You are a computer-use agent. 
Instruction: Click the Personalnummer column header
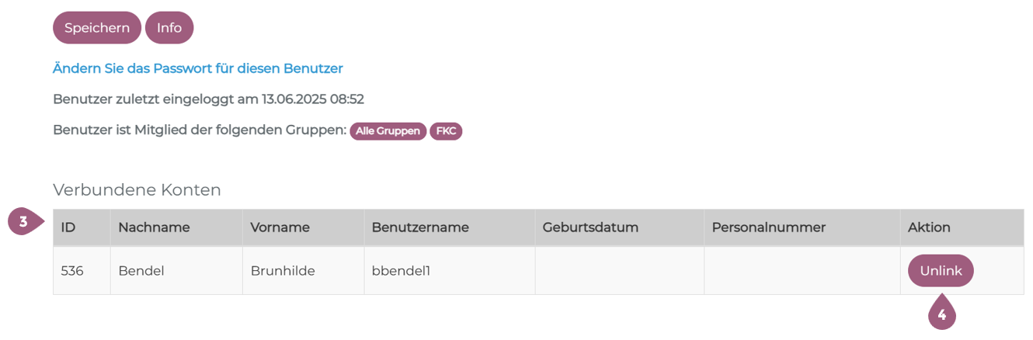click(768, 227)
